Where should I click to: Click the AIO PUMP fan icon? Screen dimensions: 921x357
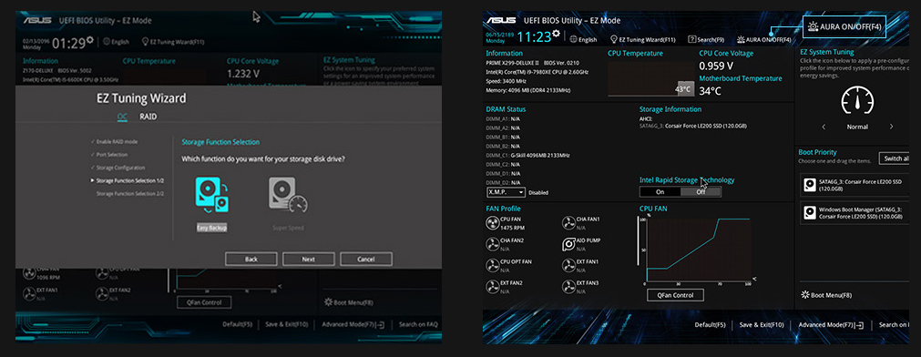click(x=568, y=244)
